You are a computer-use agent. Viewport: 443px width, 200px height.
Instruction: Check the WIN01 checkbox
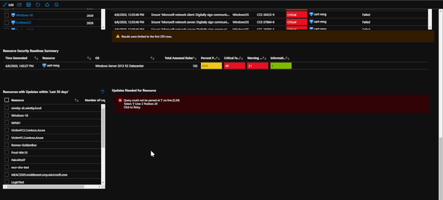[7, 123]
